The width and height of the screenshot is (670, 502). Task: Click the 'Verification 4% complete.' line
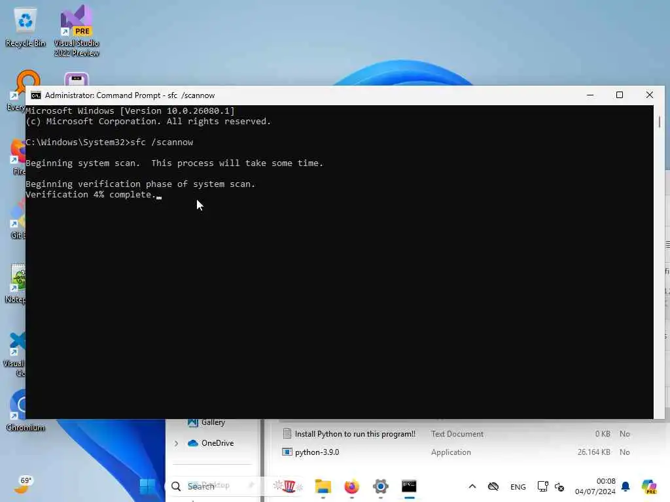[91, 195]
